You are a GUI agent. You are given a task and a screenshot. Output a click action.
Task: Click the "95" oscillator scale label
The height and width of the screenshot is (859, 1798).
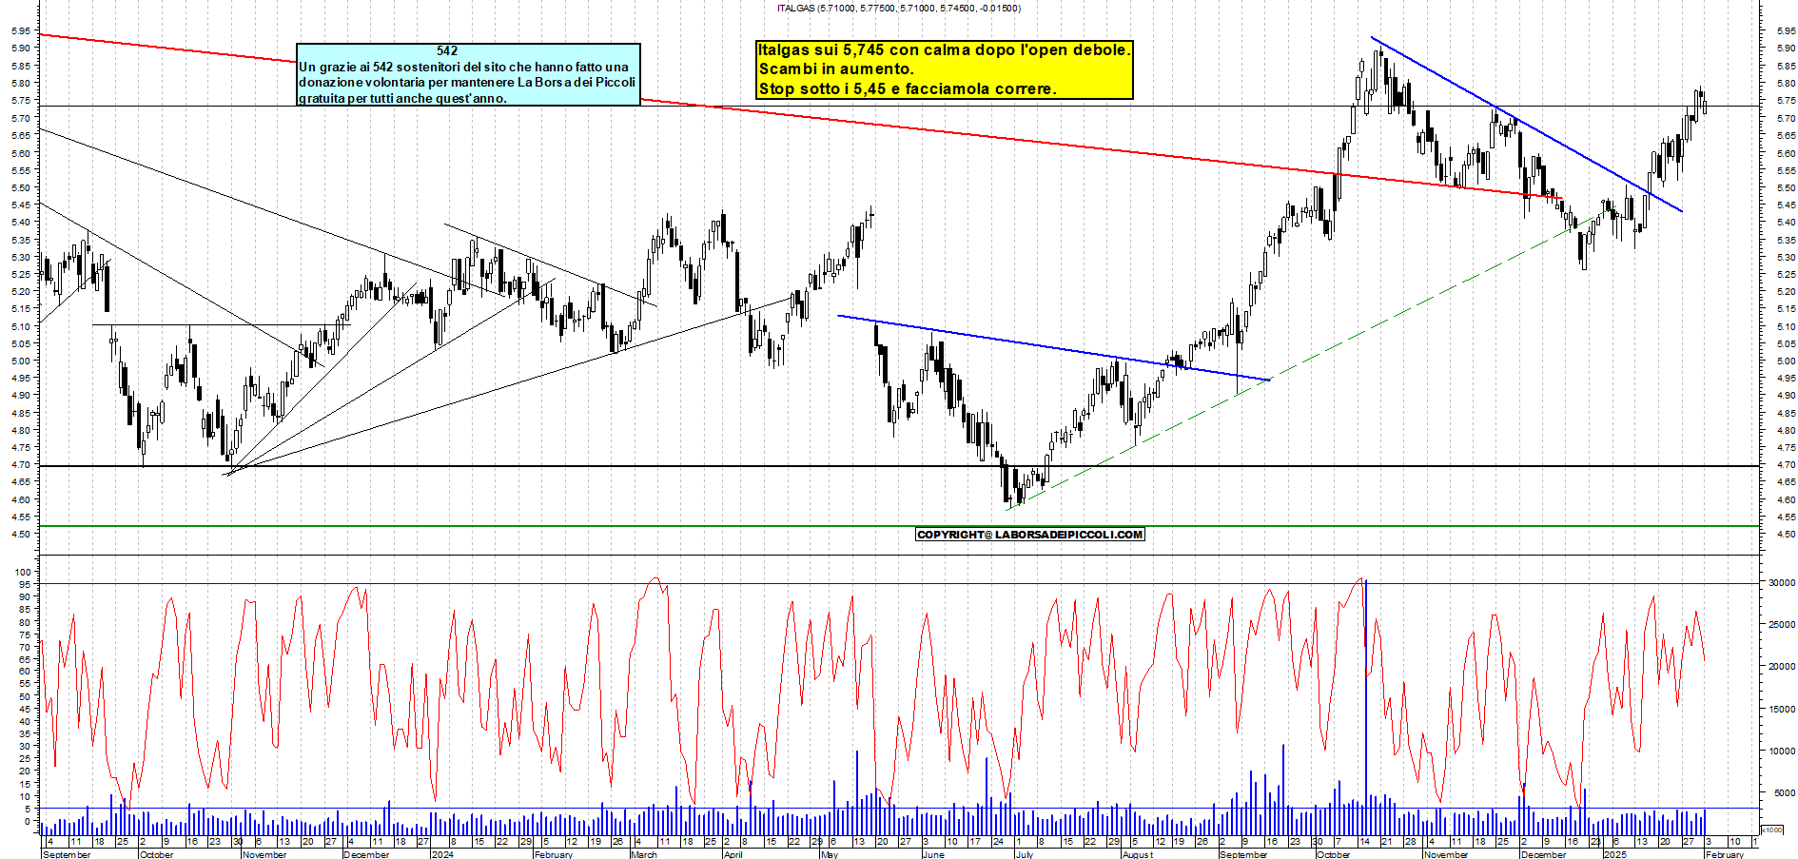(x=26, y=585)
